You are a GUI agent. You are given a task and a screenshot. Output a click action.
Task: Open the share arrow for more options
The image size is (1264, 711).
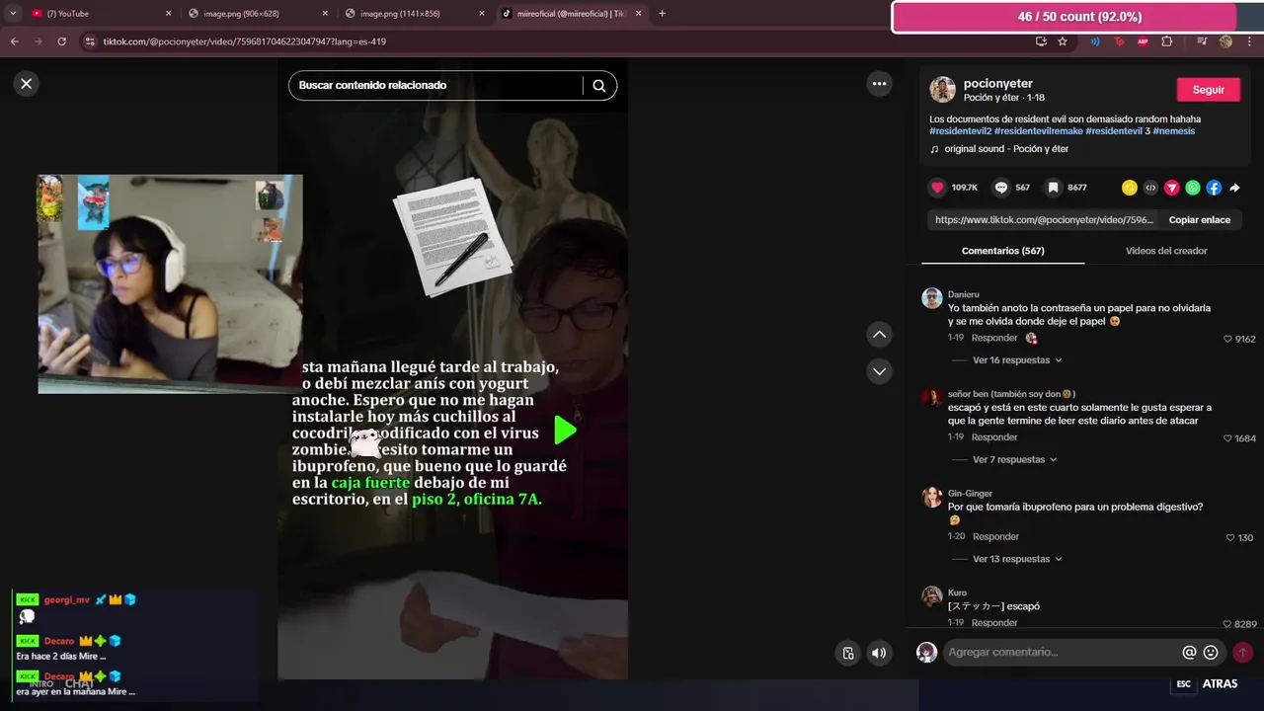pyautogui.click(x=1234, y=188)
